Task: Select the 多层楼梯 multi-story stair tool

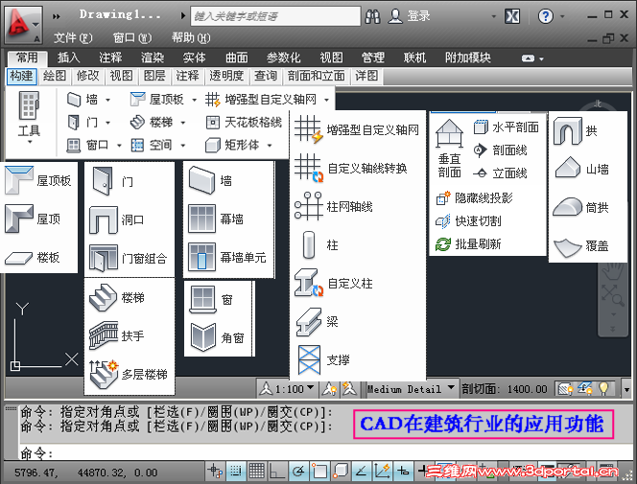Action: point(129,374)
